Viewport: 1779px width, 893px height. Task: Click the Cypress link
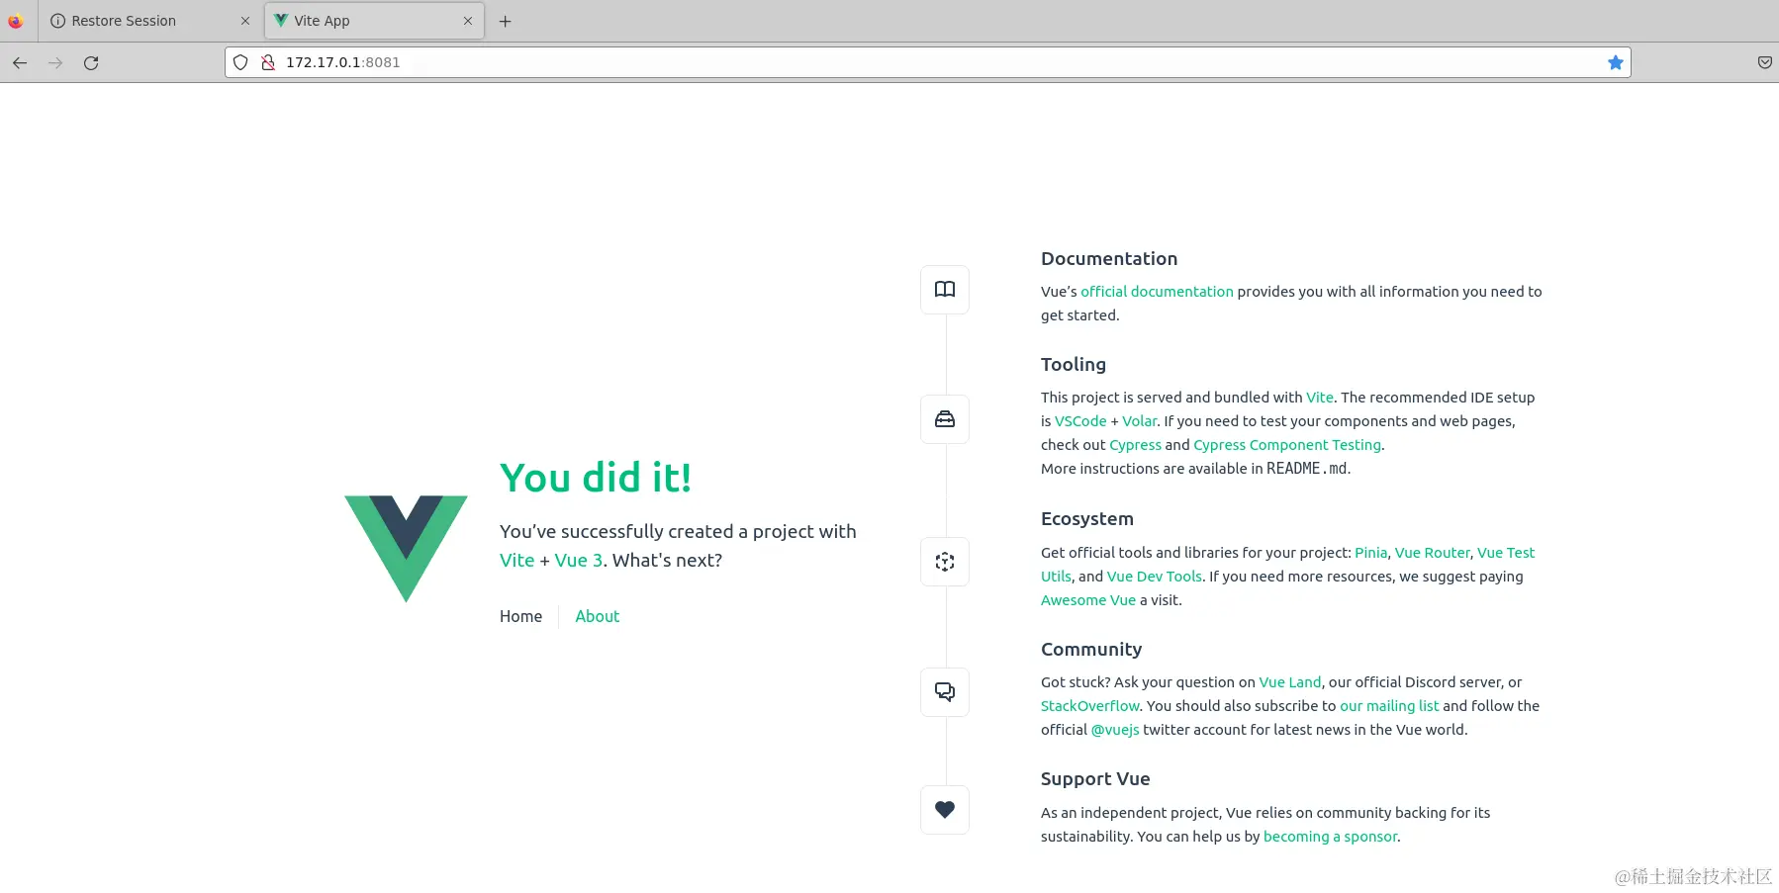click(1135, 445)
